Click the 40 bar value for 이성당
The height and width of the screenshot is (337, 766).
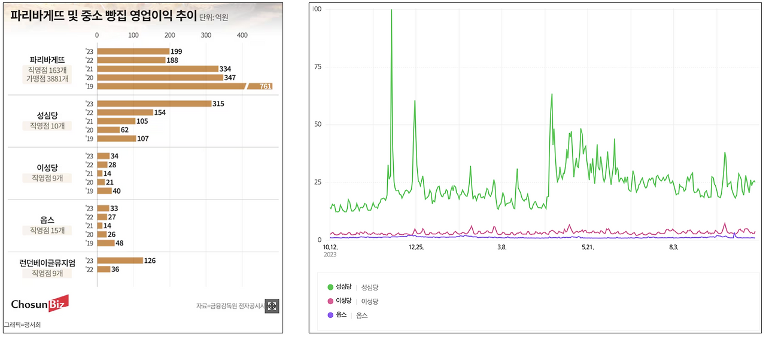[117, 191]
